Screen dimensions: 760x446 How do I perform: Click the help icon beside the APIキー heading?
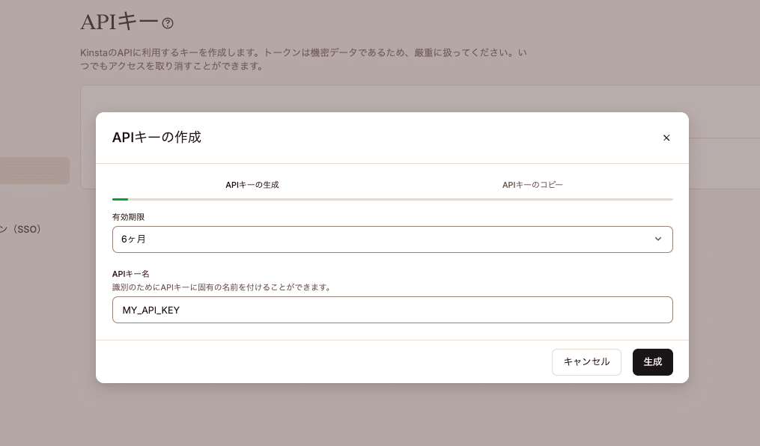[x=168, y=23]
